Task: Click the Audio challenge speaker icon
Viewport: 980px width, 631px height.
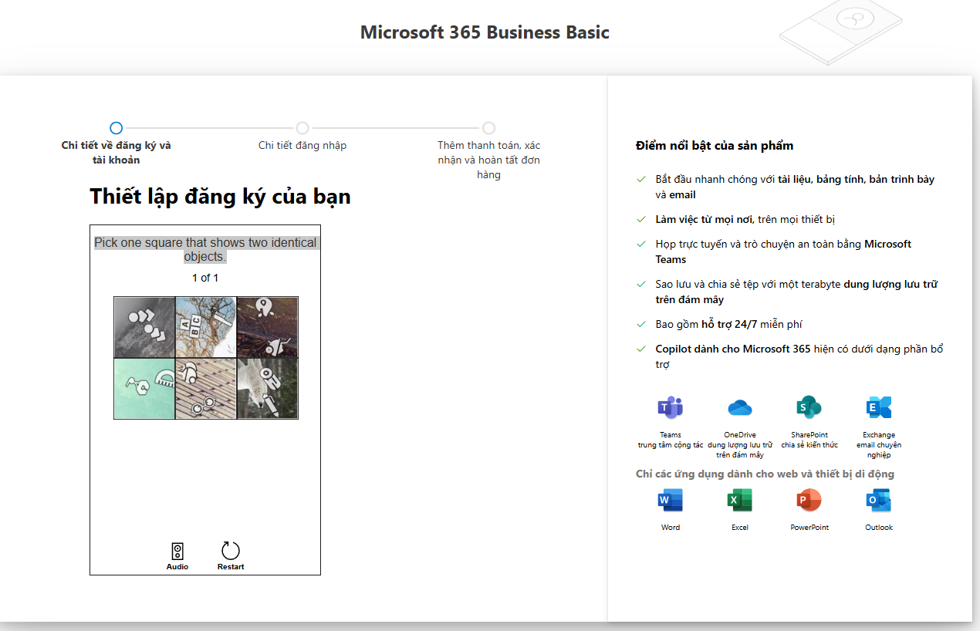Action: click(x=177, y=551)
